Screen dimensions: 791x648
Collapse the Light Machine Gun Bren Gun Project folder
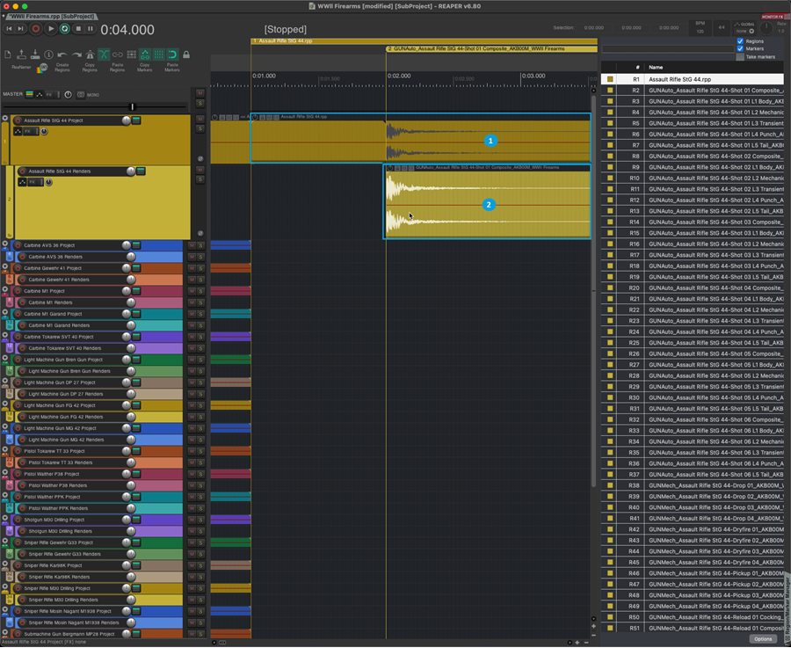[5, 358]
